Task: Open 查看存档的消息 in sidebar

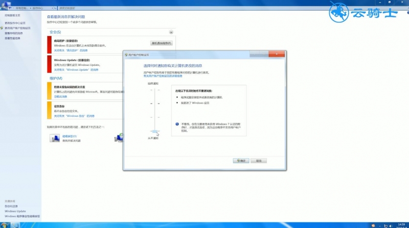Action: pyautogui.click(x=14, y=33)
